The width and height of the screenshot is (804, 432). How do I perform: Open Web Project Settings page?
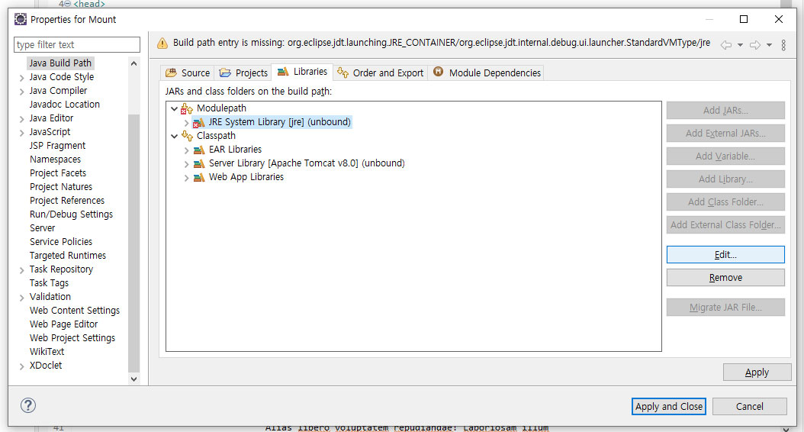72,338
